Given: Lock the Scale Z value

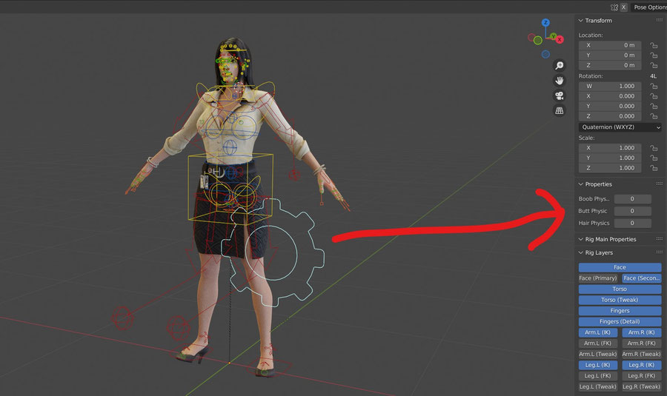Looking at the screenshot, I should (x=653, y=168).
